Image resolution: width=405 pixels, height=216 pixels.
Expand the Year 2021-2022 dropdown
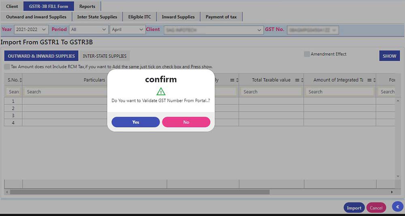(31, 30)
